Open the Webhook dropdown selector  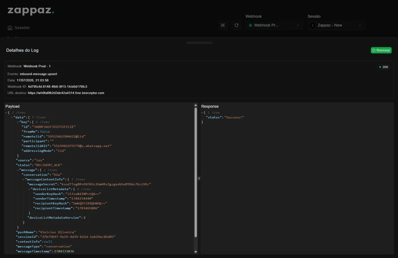pos(274,25)
